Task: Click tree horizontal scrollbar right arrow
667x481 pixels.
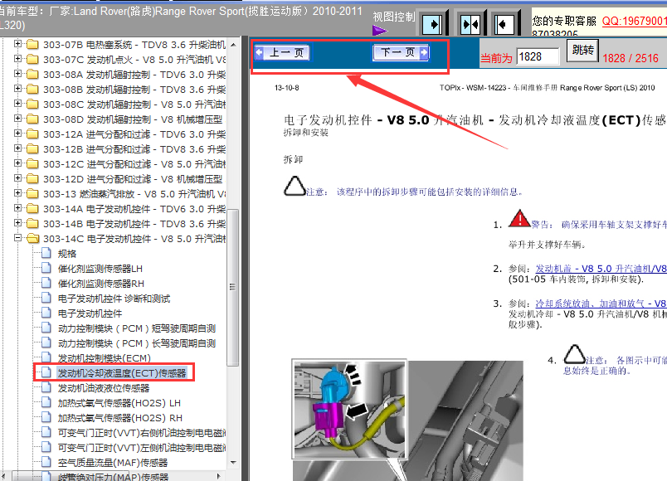Action: click(x=219, y=476)
